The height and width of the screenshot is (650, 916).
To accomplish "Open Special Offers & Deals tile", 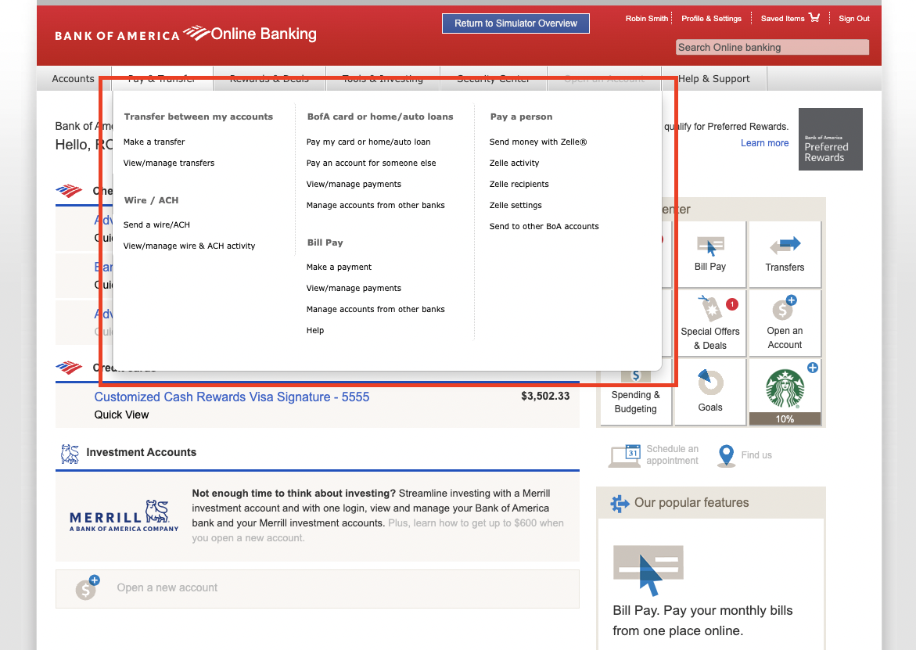I will point(709,323).
